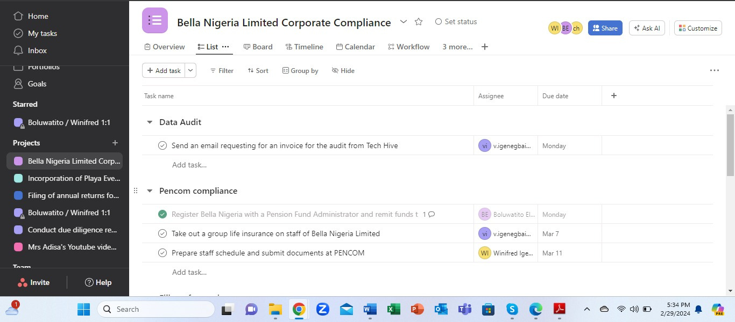Viewport: 735px width, 322px height.
Task: Create a new project with plus beside Projects
Action: coord(115,143)
